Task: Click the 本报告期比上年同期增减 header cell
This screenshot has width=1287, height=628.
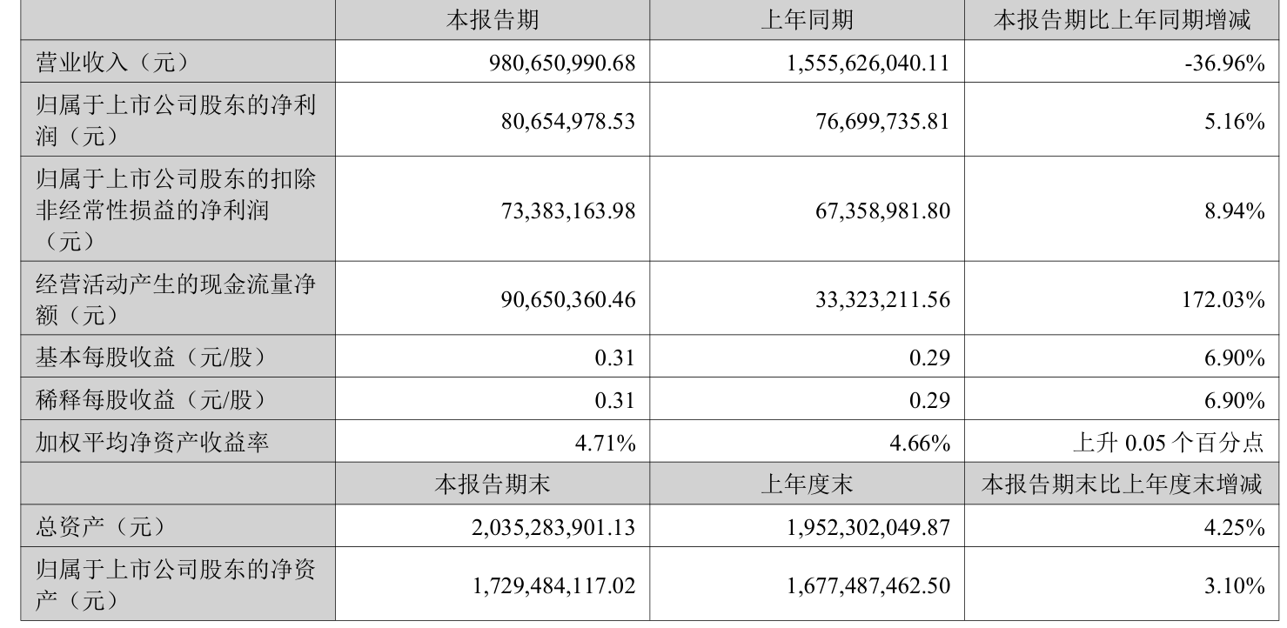Action: point(1123,20)
